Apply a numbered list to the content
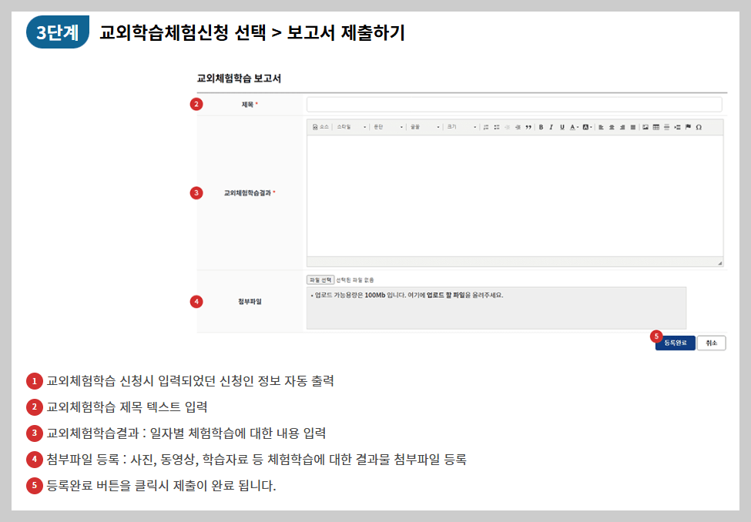The width and height of the screenshot is (751, 522). (484, 128)
